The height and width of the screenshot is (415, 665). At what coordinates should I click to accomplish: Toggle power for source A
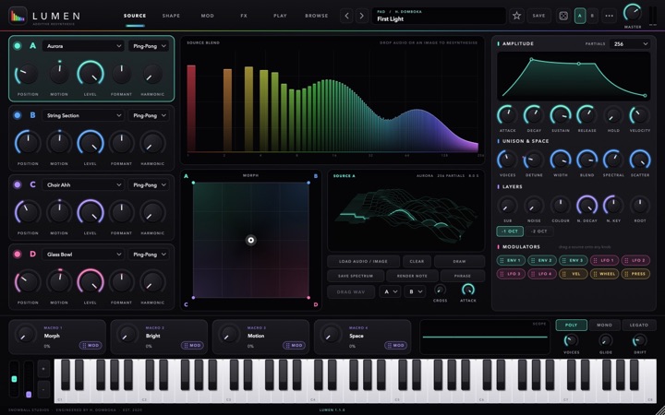pyautogui.click(x=18, y=46)
